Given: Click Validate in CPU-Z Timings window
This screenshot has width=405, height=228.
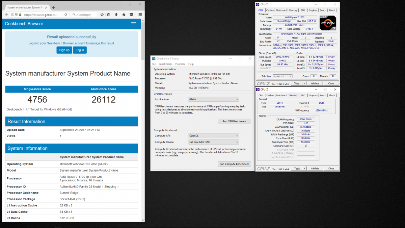Looking at the screenshot, I should pos(315,169).
